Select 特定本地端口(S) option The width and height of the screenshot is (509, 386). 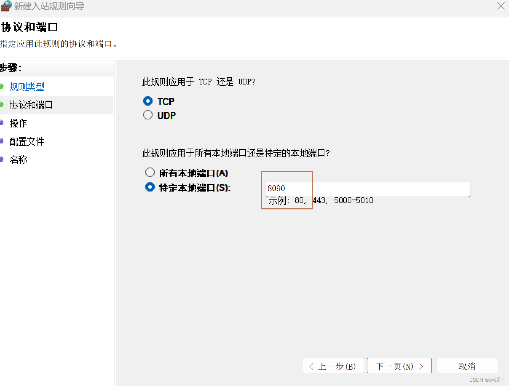[150, 187]
